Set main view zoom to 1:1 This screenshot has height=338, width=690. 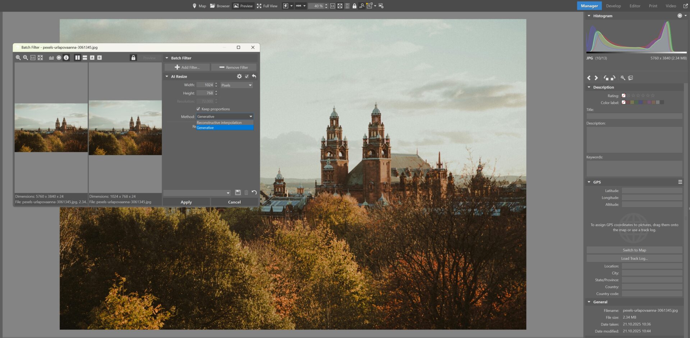click(332, 6)
